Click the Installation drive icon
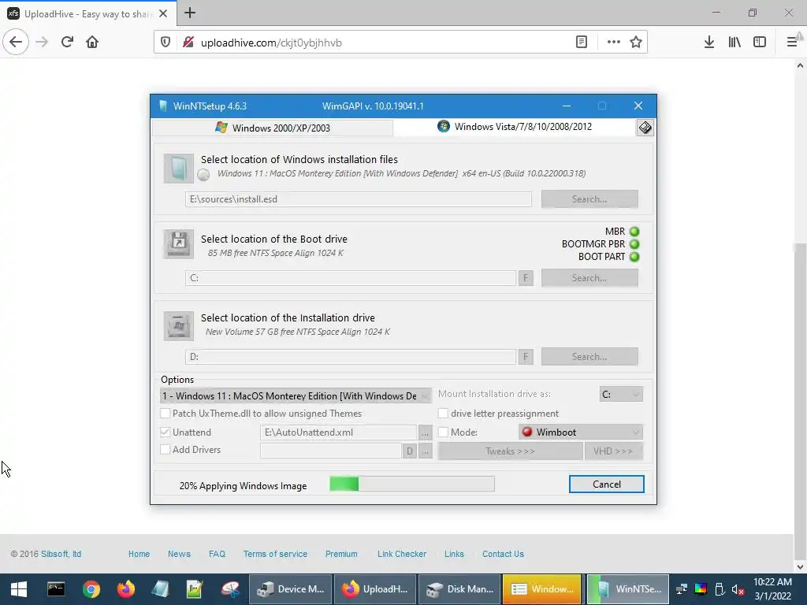The image size is (807, 605). point(179,325)
